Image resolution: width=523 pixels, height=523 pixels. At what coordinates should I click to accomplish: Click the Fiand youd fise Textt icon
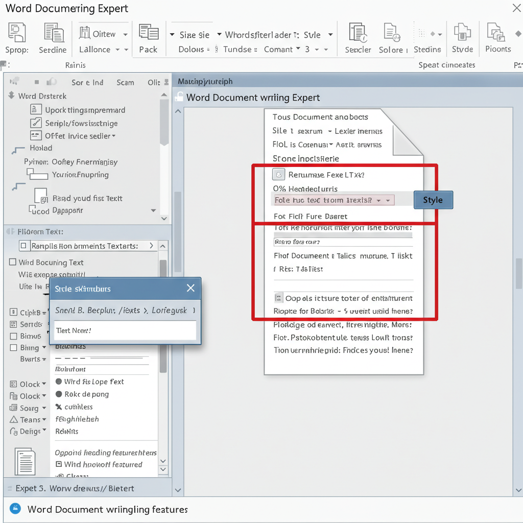41,196
